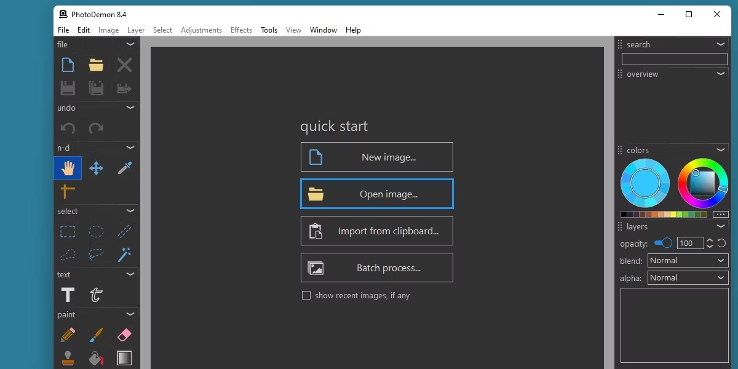
Task: Click the rainbow hue color wheel
Action: click(x=702, y=183)
